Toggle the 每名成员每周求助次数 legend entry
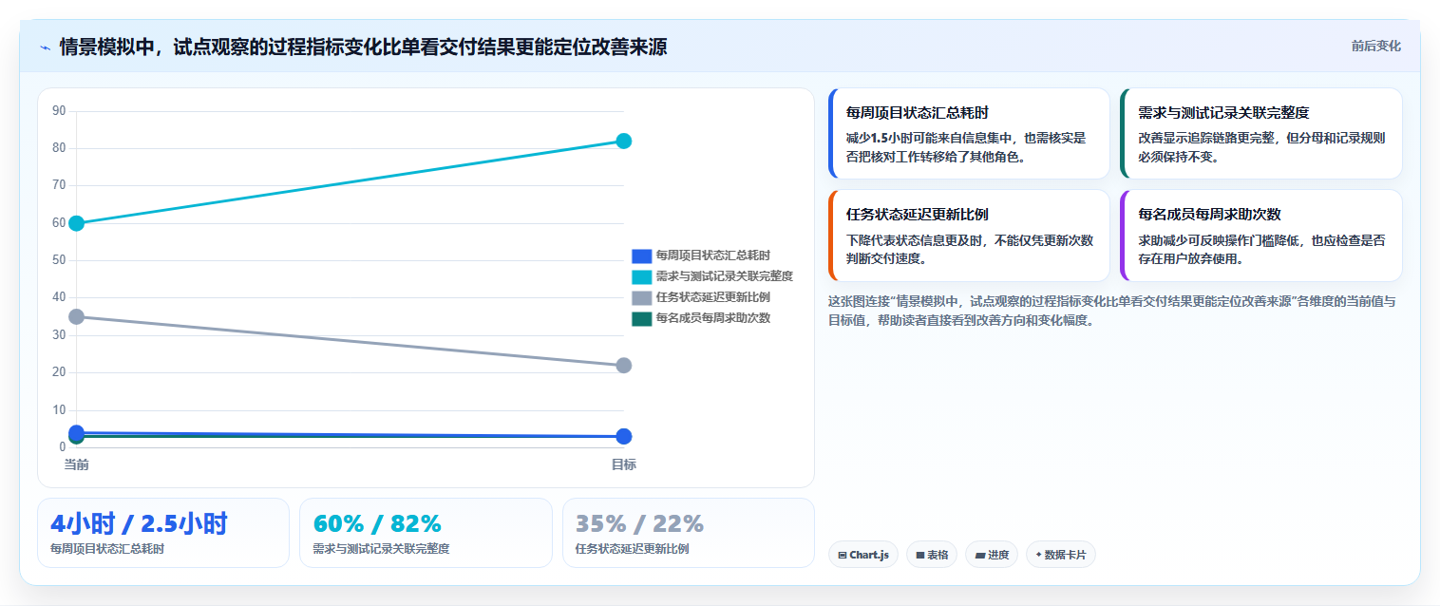Viewport: 1440px width, 606px height. (x=701, y=318)
